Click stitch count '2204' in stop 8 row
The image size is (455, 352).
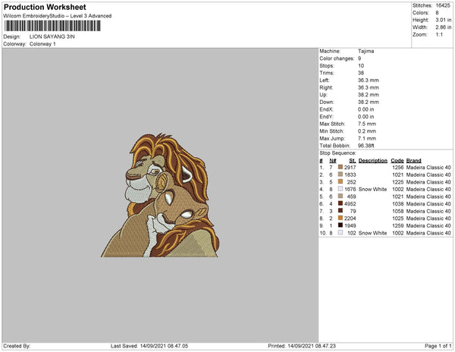pyautogui.click(x=350, y=218)
